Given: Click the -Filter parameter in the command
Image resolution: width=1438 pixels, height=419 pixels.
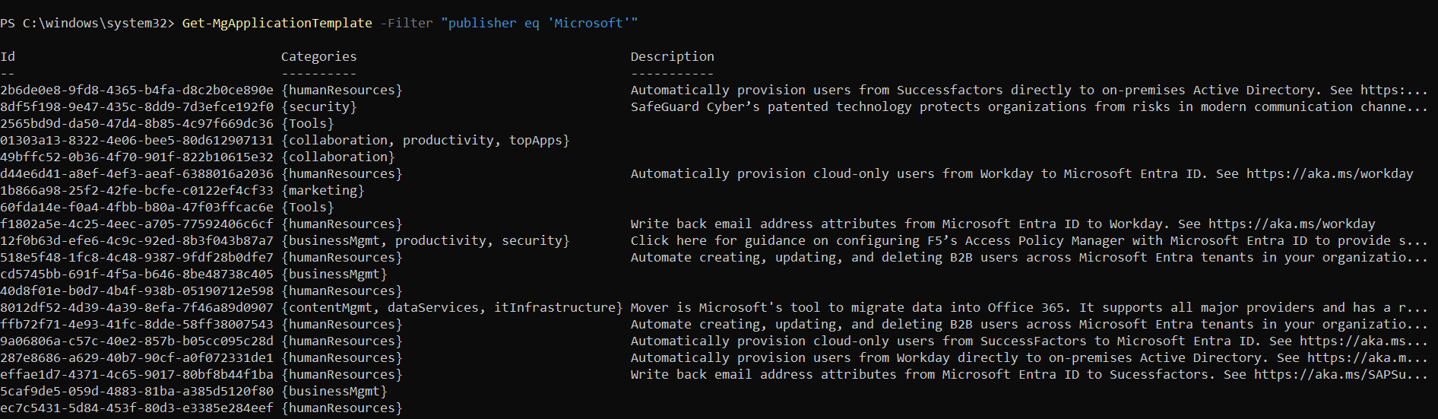Looking at the screenshot, I should [410, 23].
